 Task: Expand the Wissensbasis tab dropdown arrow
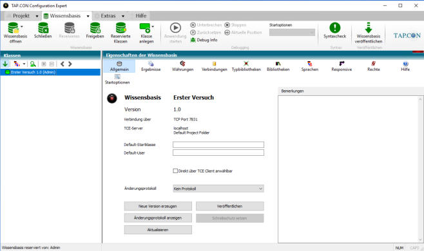click(x=88, y=16)
